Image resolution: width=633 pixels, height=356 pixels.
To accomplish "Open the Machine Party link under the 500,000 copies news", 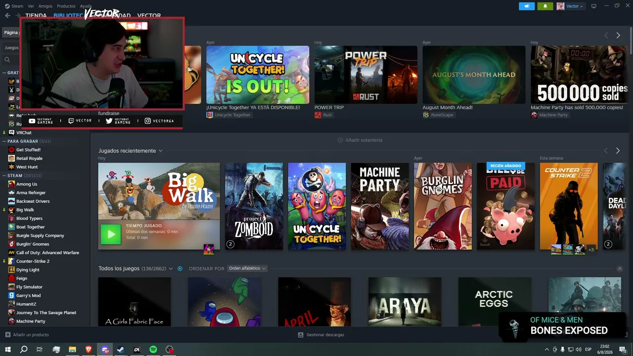I will pyautogui.click(x=549, y=115).
